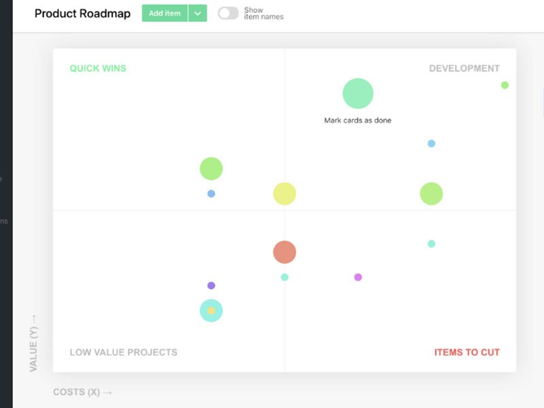Select the large lime bubble in Quick Wins
This screenshot has width=544, height=408.
pos(211,169)
